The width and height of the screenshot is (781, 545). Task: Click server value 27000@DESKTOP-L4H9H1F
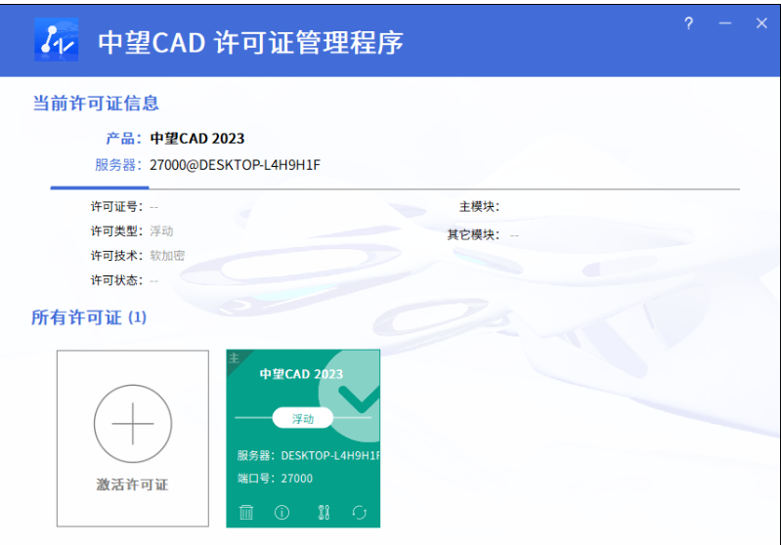[x=236, y=165]
